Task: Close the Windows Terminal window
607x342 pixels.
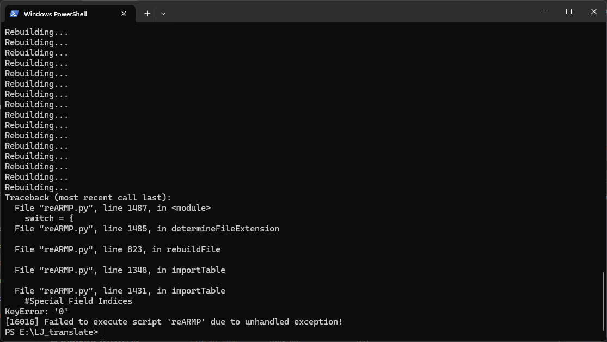Action: (594, 11)
